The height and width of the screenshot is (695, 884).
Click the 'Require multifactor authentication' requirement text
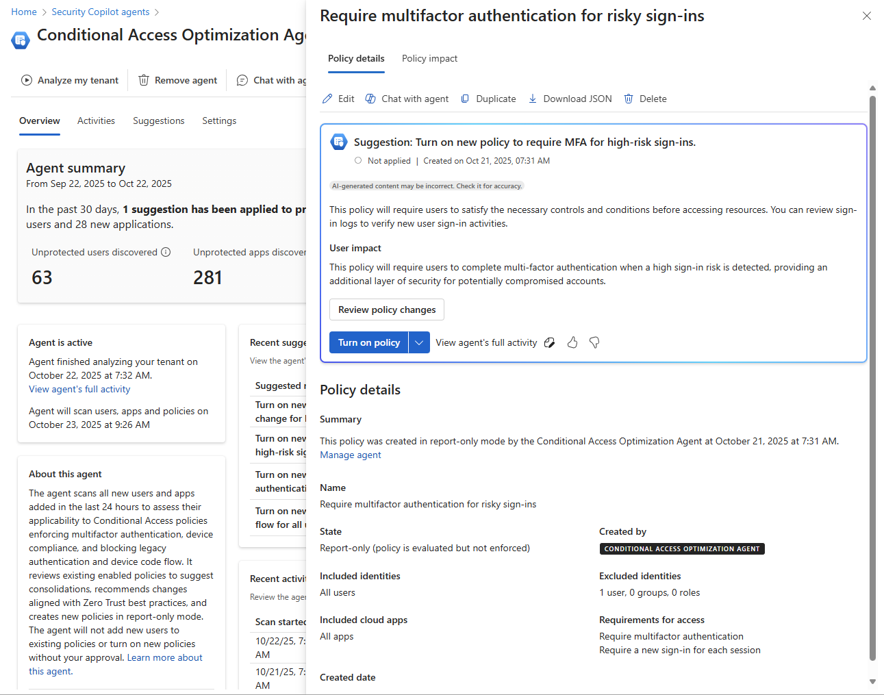tap(671, 636)
